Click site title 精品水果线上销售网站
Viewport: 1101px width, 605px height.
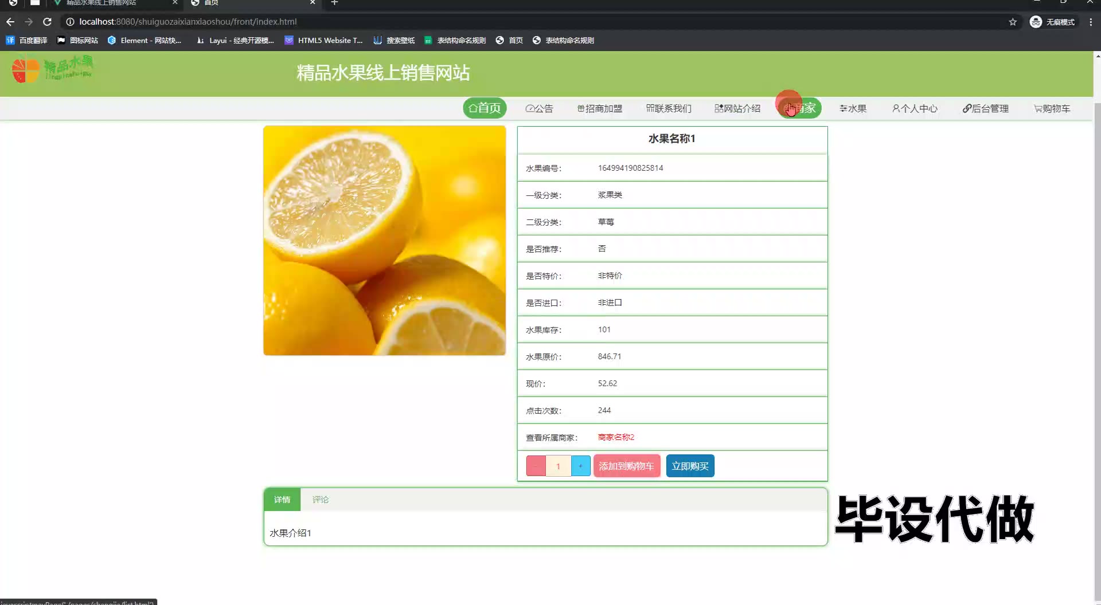point(383,73)
